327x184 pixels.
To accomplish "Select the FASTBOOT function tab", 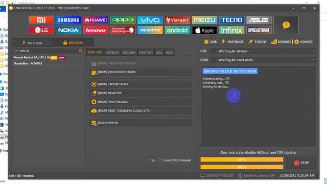I will (x=112, y=52).
